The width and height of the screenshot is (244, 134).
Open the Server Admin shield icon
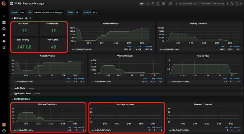[4, 48]
